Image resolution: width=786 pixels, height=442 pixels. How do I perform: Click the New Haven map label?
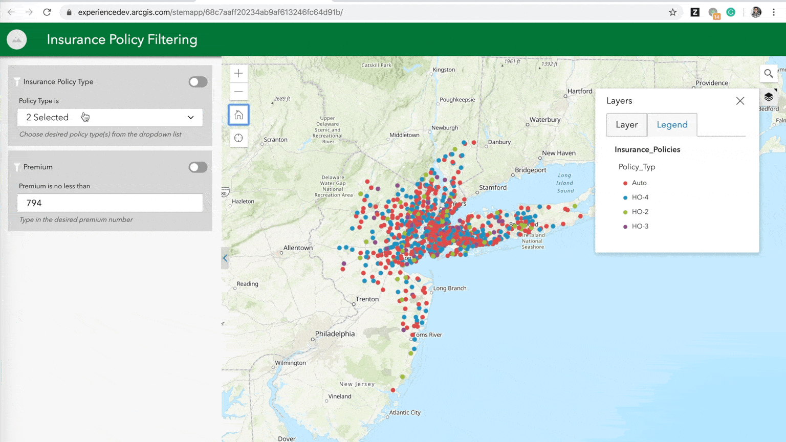coord(559,153)
